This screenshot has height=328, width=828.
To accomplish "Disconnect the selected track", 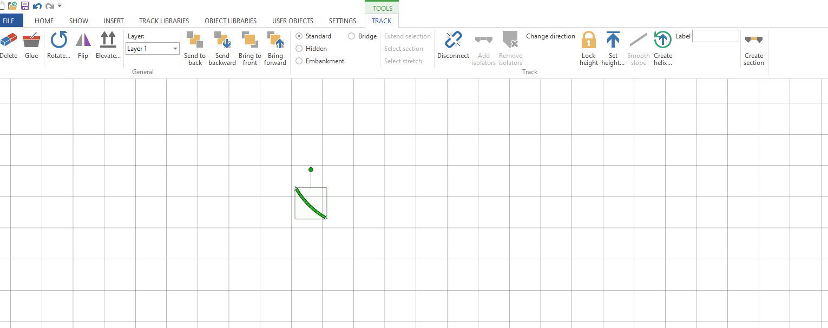I will [x=453, y=41].
